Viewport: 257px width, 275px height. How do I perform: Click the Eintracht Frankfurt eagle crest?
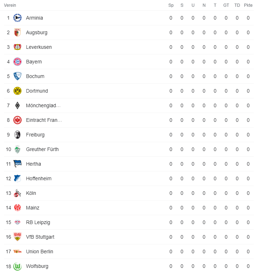pos(17,120)
